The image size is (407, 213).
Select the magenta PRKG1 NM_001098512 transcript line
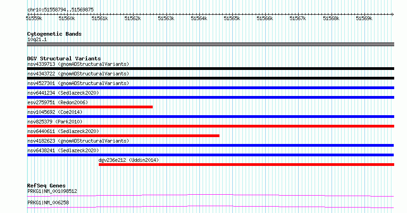click(x=210, y=195)
